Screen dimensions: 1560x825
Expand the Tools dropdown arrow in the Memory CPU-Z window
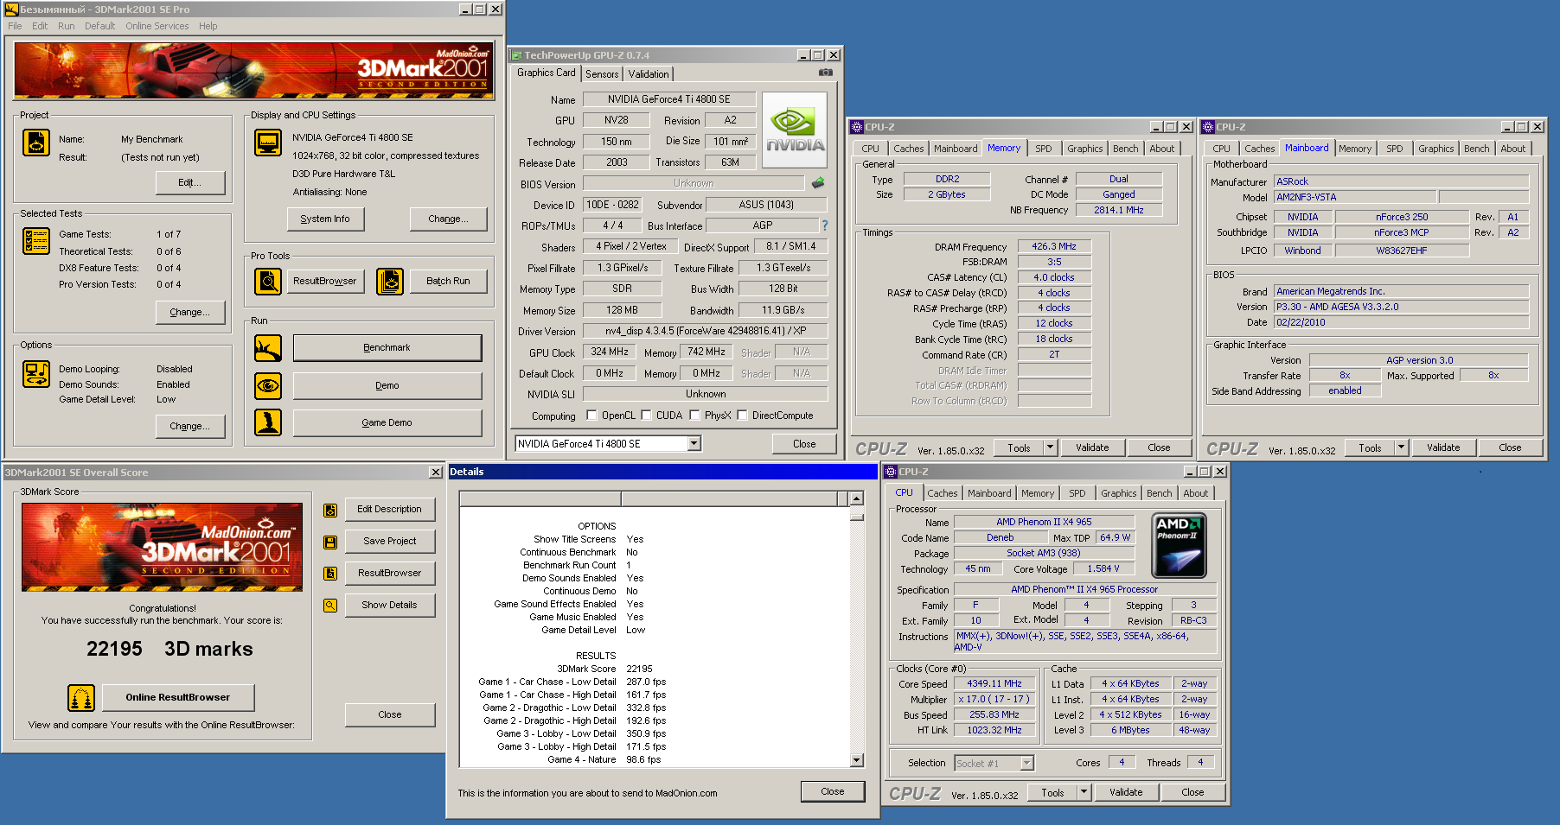tap(1050, 447)
